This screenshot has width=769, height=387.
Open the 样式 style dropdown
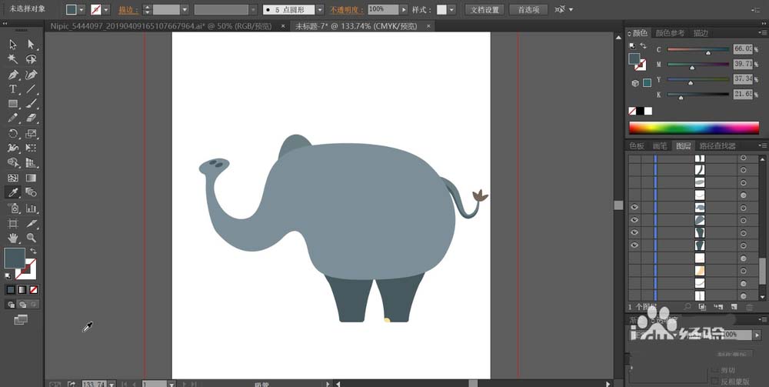coord(451,9)
